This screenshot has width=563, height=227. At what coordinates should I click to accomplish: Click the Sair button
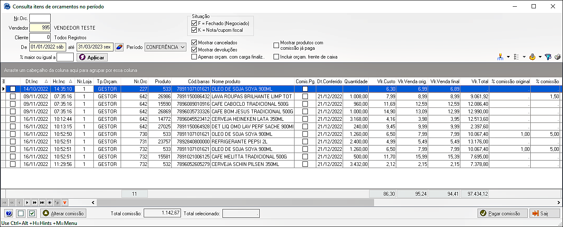coord(544,214)
